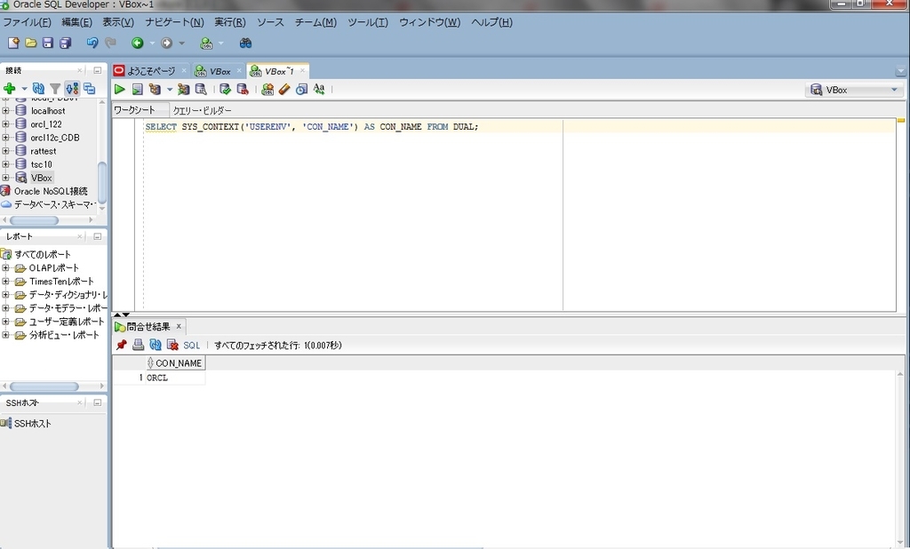The height and width of the screenshot is (549, 910).
Task: Minimize the レポート panel
Action: tap(98, 236)
